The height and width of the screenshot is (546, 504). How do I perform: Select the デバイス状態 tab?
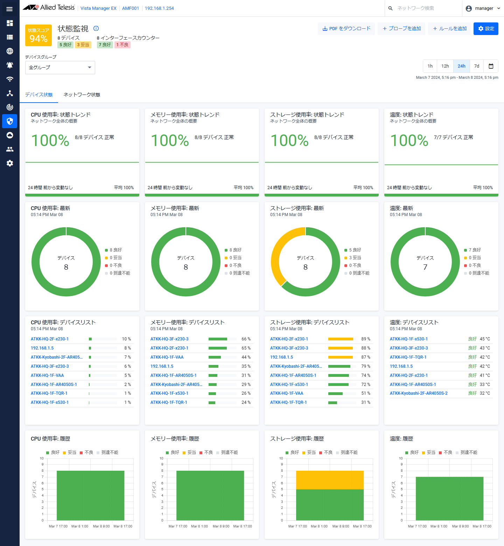tap(38, 95)
